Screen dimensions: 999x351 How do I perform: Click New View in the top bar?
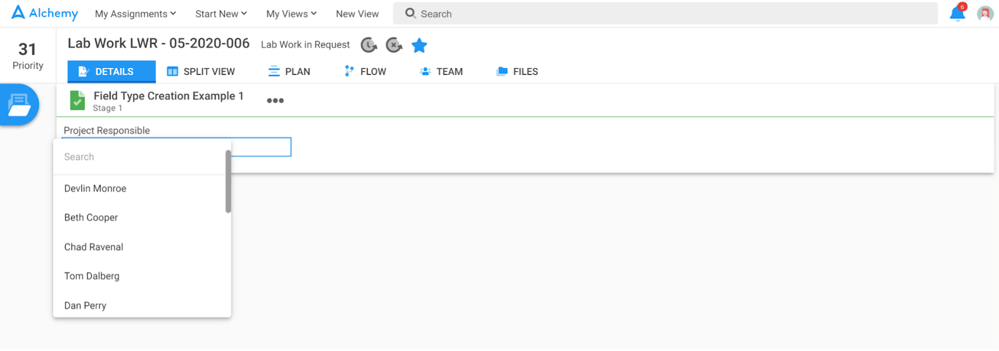coord(357,14)
